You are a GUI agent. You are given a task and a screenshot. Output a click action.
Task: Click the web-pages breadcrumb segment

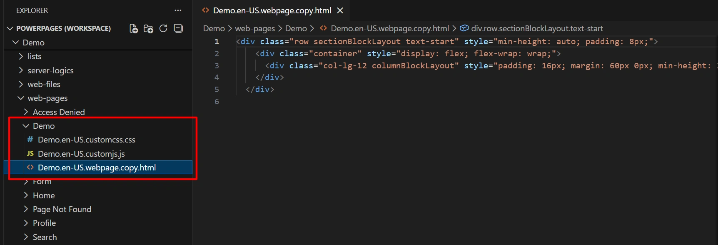coord(255,28)
